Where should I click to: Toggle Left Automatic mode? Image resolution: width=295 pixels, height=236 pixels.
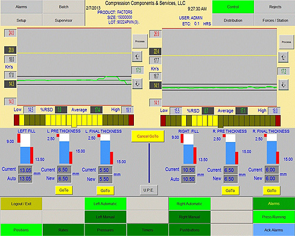click(106, 203)
